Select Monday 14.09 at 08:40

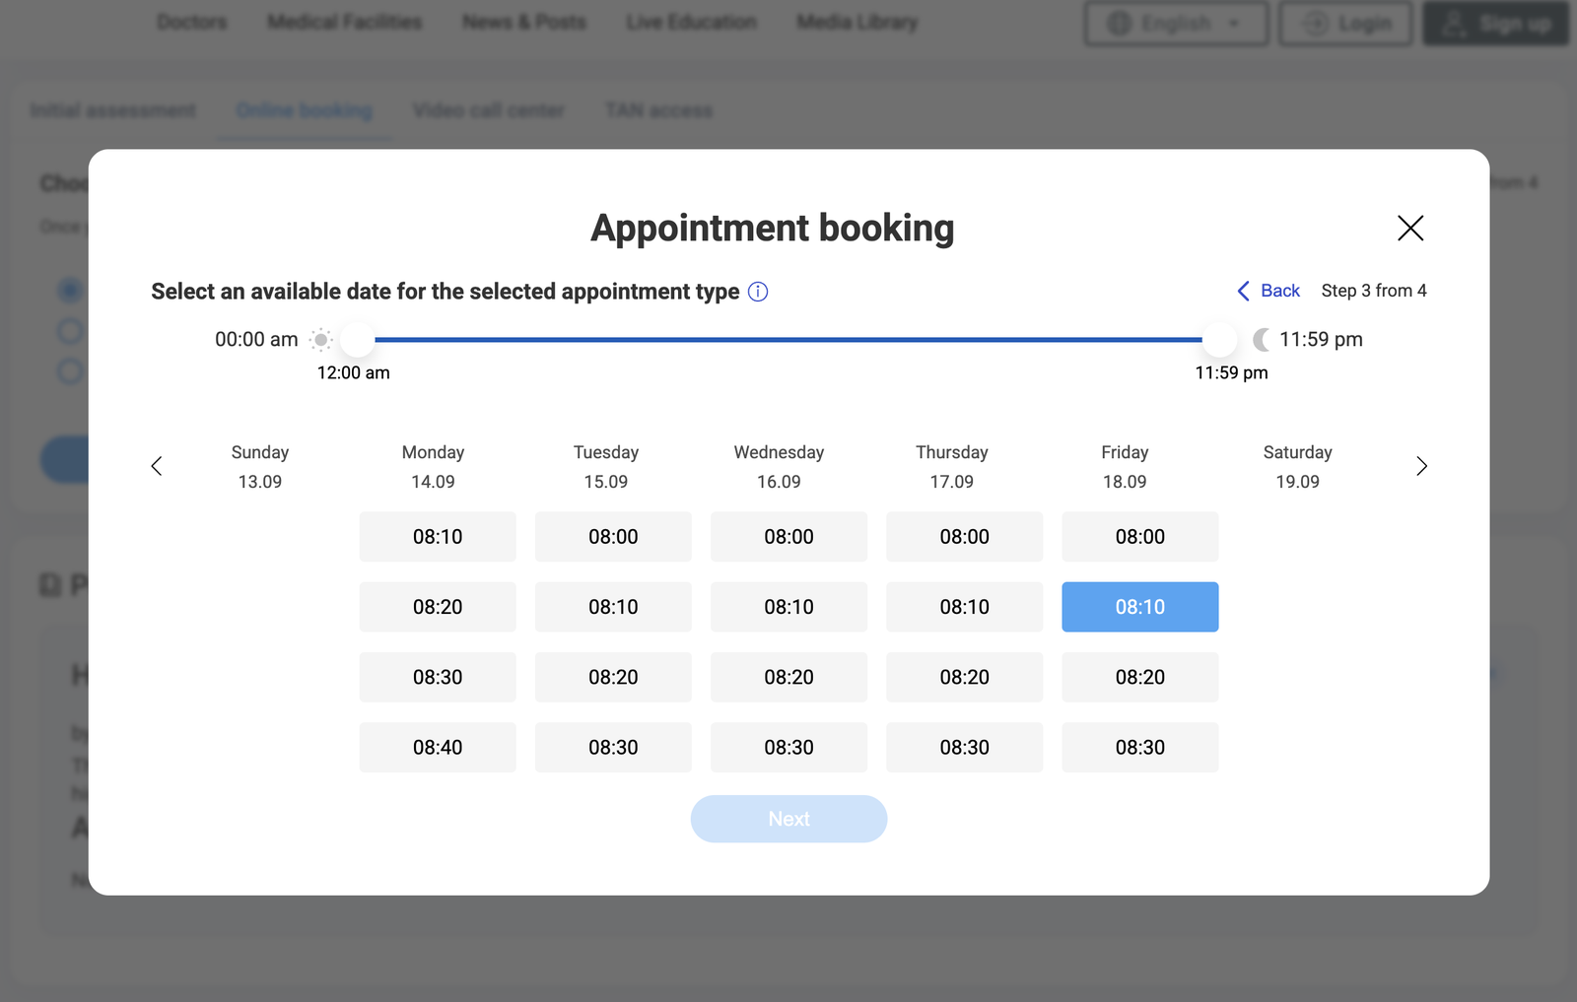click(x=438, y=747)
